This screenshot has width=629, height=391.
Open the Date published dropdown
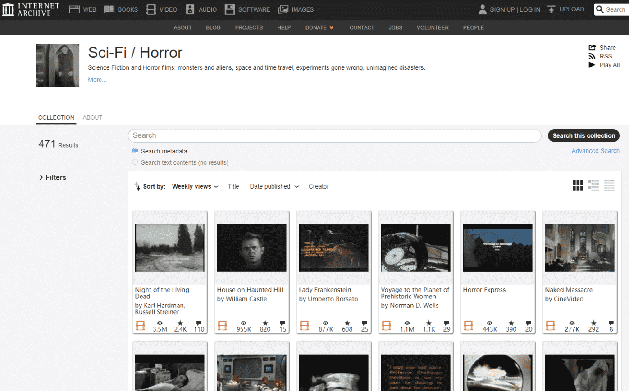click(274, 186)
